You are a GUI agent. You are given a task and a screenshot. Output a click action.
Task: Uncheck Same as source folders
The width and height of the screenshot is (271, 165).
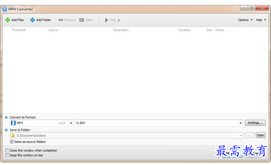click(x=12, y=142)
